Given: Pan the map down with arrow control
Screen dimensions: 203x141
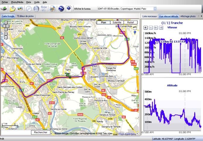Looking at the screenshot, I should click(x=6, y=30).
